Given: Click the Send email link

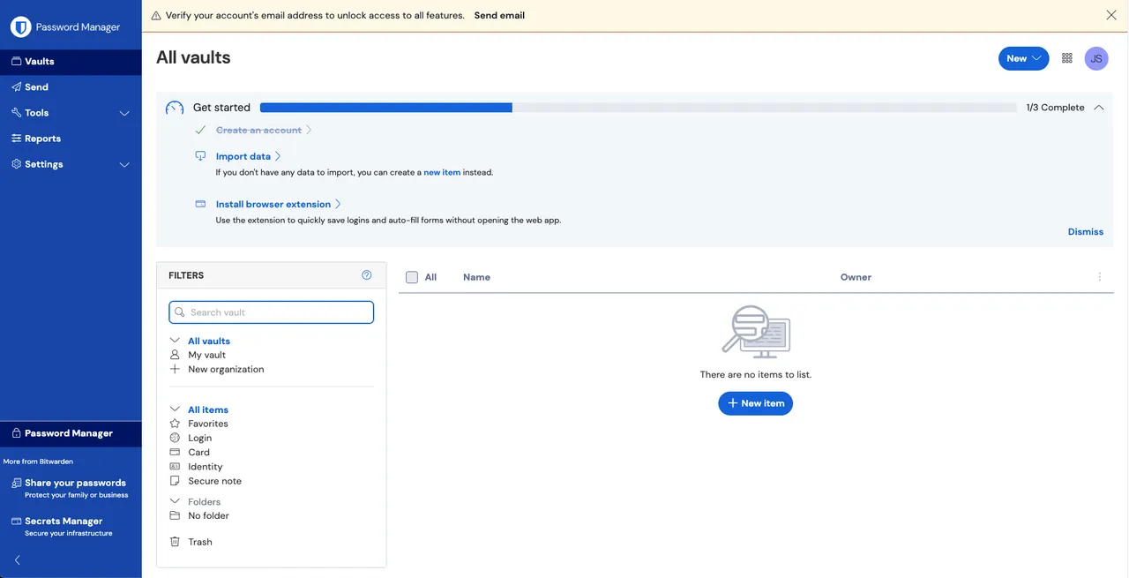Looking at the screenshot, I should pyautogui.click(x=499, y=15).
